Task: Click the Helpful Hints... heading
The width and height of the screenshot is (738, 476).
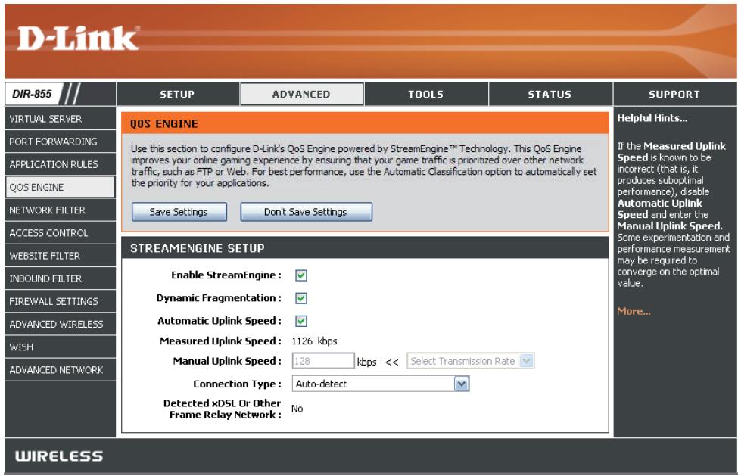Action: (x=652, y=118)
